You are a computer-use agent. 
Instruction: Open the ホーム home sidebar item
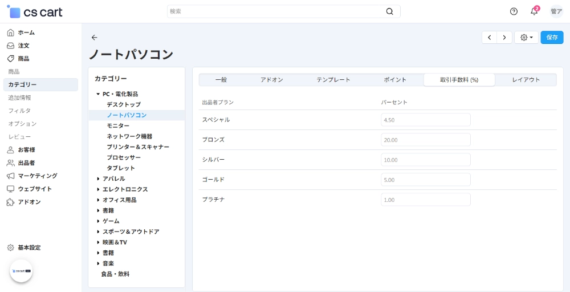26,33
